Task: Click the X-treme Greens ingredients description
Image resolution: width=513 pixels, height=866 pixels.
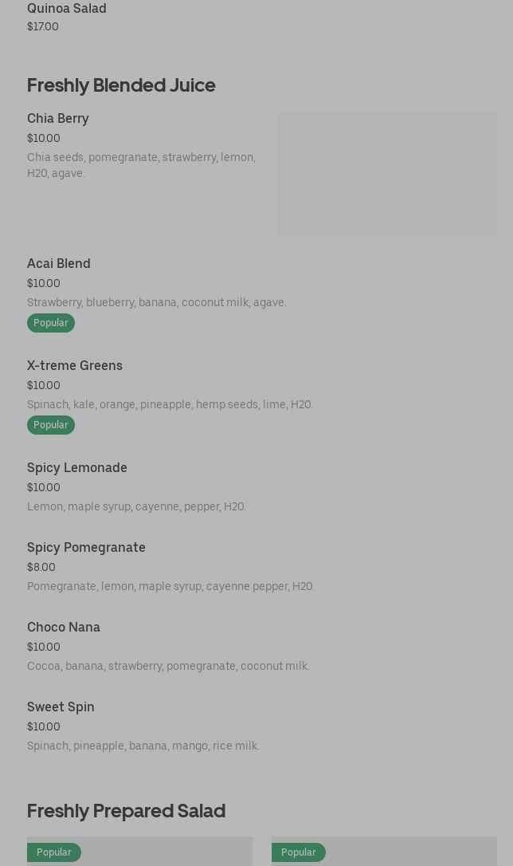Action: [170, 404]
